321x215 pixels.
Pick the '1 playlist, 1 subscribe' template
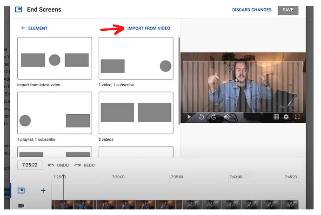[54, 113]
